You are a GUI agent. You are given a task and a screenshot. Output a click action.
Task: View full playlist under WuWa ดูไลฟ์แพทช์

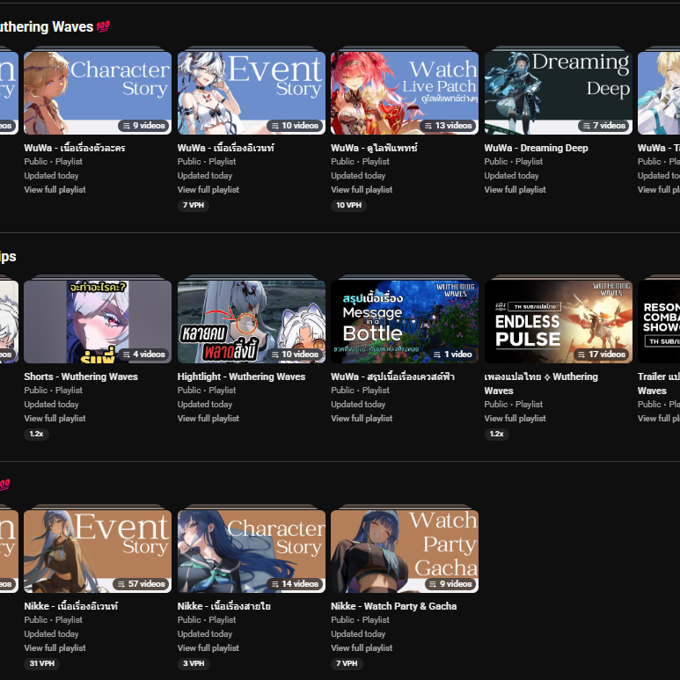362,189
